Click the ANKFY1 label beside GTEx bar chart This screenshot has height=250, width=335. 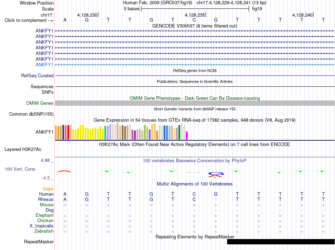click(x=44, y=132)
